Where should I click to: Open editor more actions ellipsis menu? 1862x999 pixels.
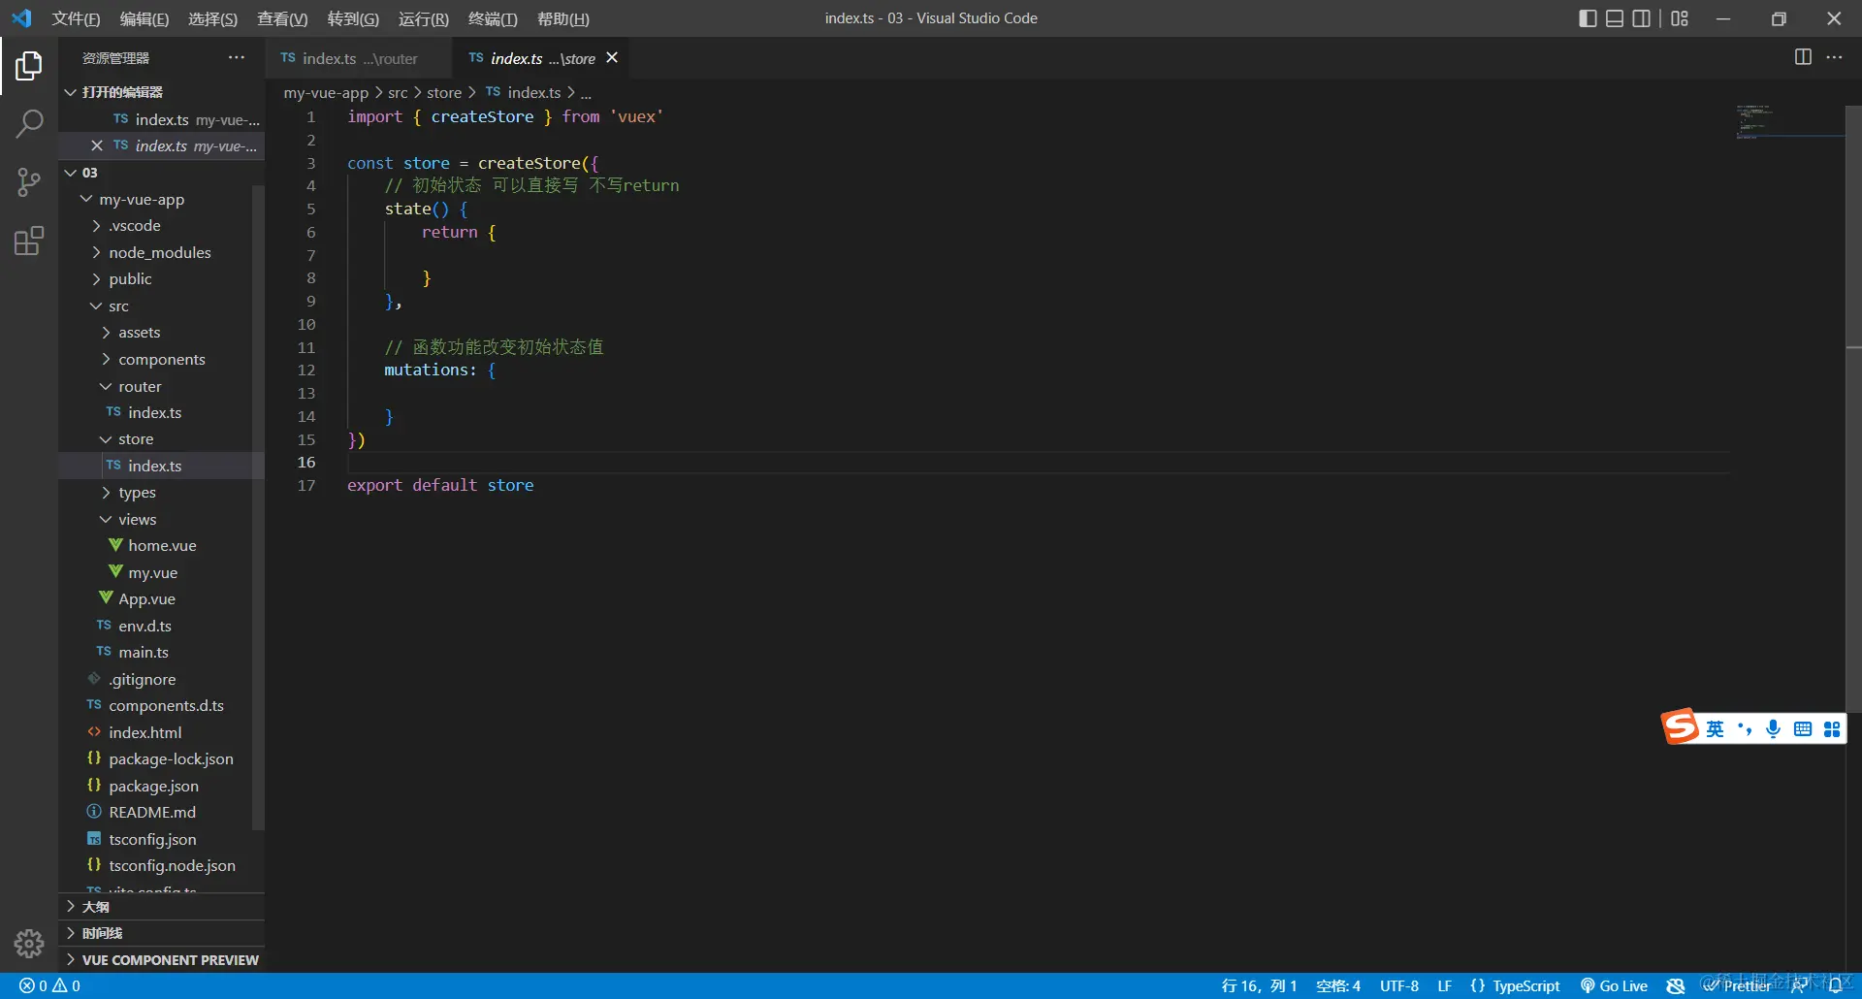[x=1834, y=57]
